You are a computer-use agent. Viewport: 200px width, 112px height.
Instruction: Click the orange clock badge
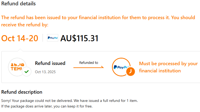coord(130,72)
